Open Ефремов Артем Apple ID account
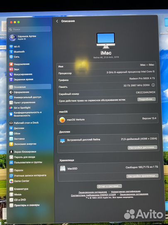168x225 pixels. click(23, 37)
